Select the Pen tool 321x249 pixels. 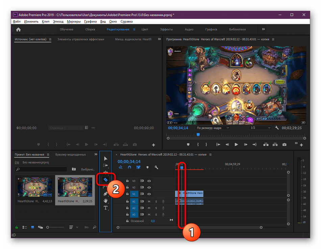[x=105, y=194]
